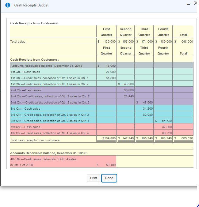
Task: Select the 2nd Qtr.—Cash sales row
Action: tap(101, 90)
